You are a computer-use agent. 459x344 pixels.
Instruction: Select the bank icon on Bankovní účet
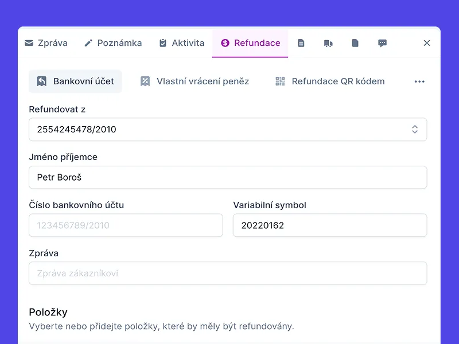(x=41, y=81)
